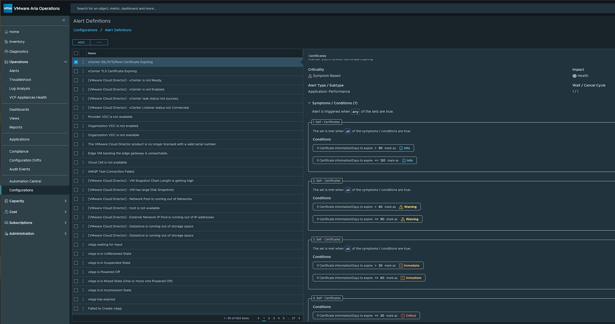Click the Subscriptions section icon
The height and width of the screenshot is (324, 615).
tap(6, 223)
